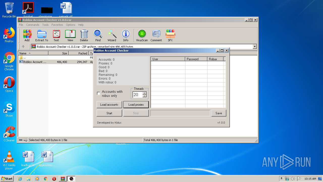
Task: Click the Threads number field
Action: (x=138, y=95)
